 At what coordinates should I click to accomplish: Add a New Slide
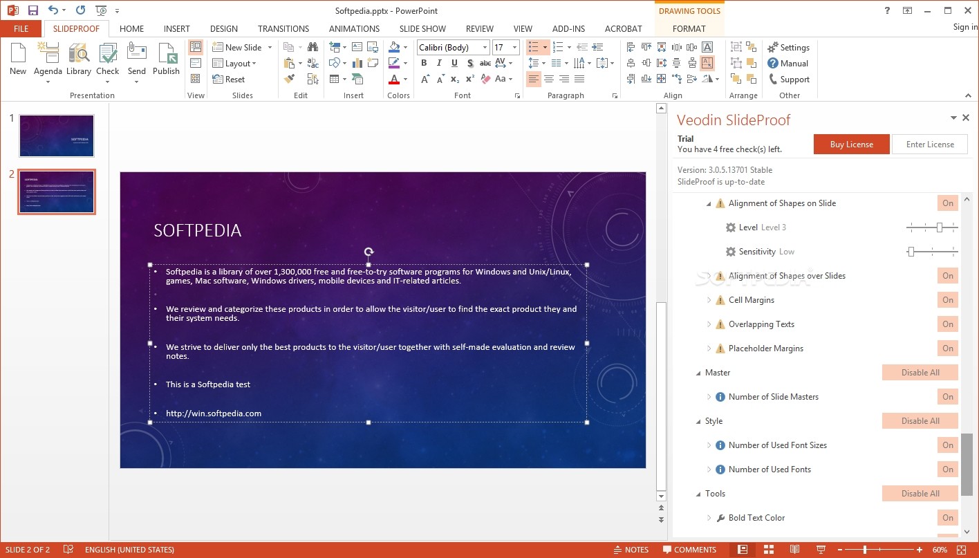[236, 47]
